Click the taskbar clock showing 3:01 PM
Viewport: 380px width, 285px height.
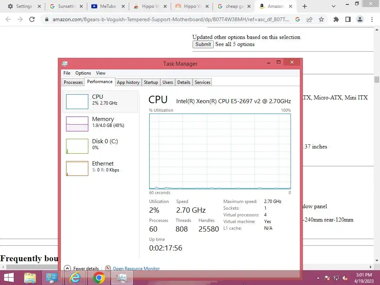(x=364, y=278)
